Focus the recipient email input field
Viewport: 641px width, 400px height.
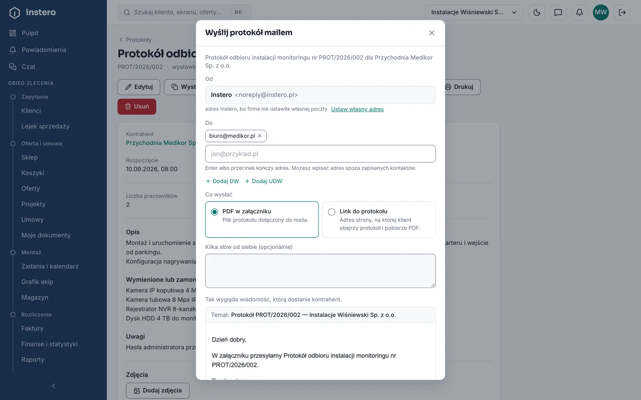click(x=320, y=154)
